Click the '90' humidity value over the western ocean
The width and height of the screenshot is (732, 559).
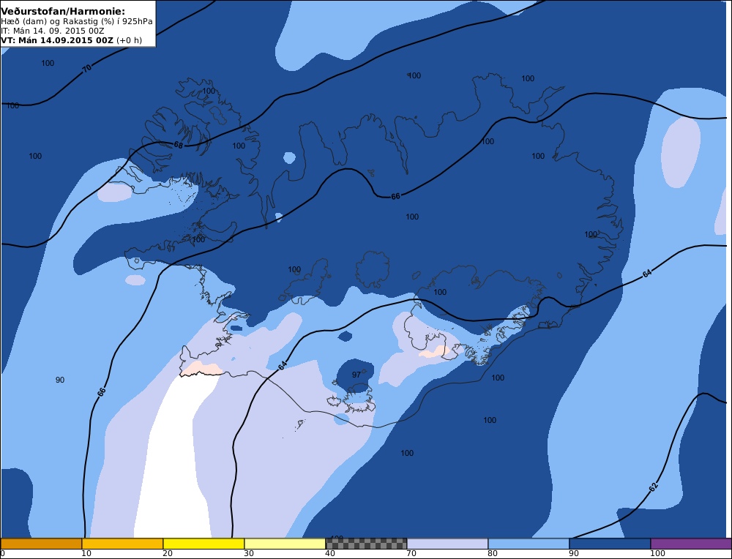click(60, 380)
